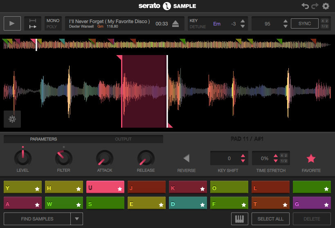Click favorite star on pad G
335x228 pixels.
(326, 205)
